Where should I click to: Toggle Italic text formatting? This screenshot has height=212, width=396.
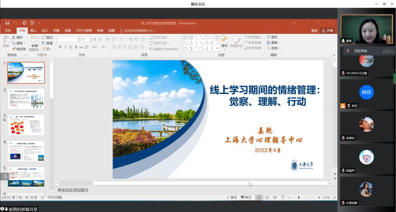(x=65, y=47)
